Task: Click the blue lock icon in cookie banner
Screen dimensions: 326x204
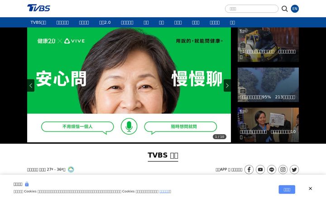Action: (x=27, y=184)
